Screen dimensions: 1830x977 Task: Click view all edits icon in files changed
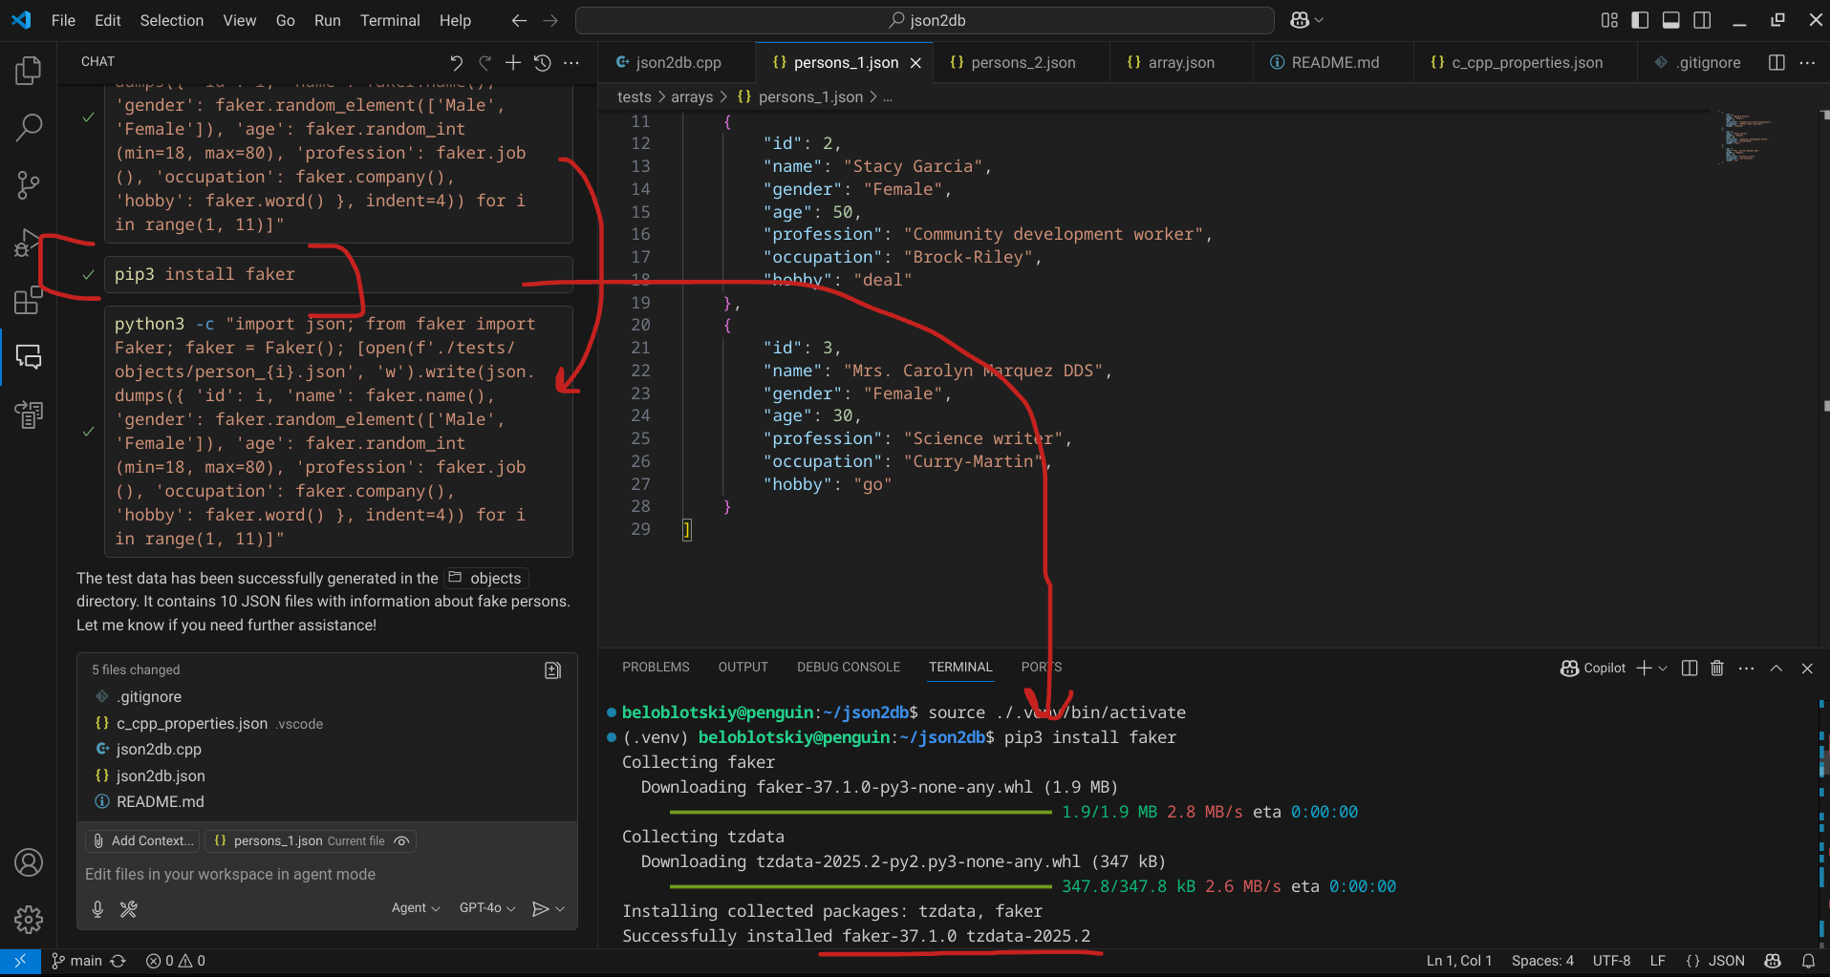point(552,670)
